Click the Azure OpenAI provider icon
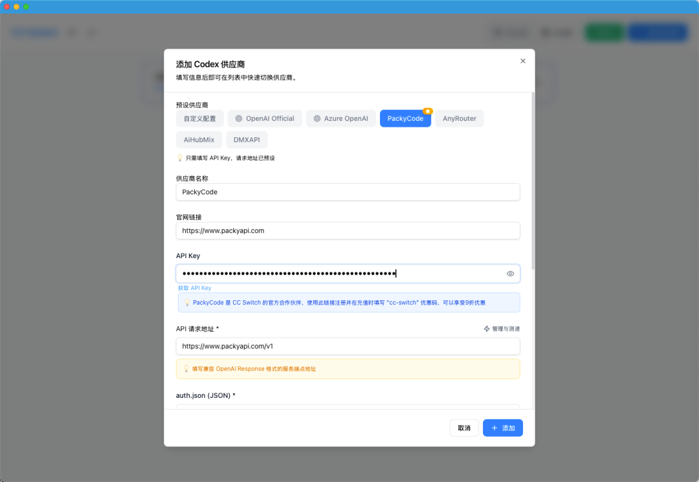 coord(316,118)
